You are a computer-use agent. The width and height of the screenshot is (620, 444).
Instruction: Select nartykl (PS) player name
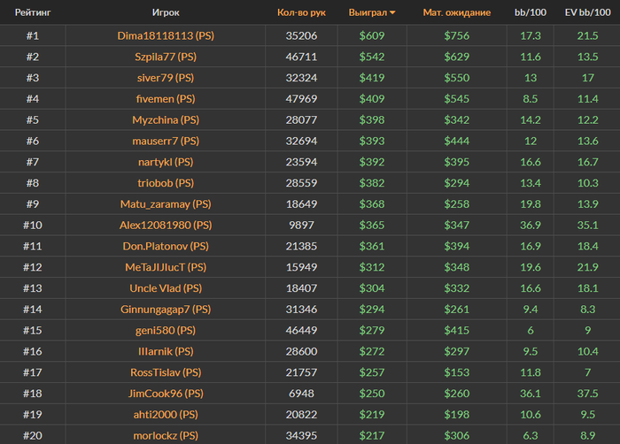click(166, 162)
